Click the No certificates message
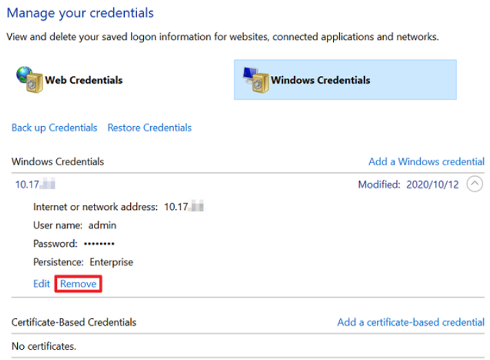490x360 pixels. pos(44,346)
